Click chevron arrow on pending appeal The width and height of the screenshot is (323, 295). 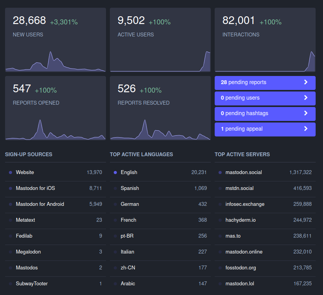[306, 129]
